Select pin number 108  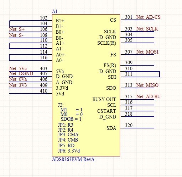[x=44, y=35]
